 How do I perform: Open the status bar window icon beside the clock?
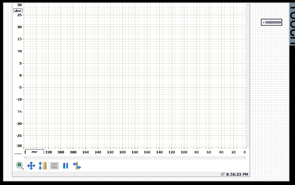click(x=223, y=174)
